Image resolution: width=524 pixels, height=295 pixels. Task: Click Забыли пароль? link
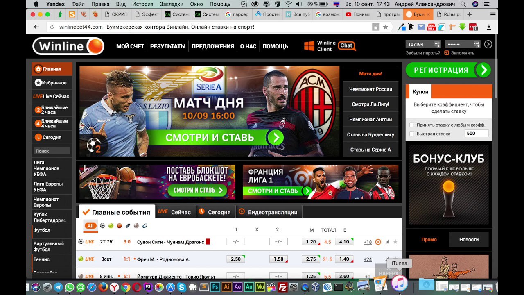[423, 53]
